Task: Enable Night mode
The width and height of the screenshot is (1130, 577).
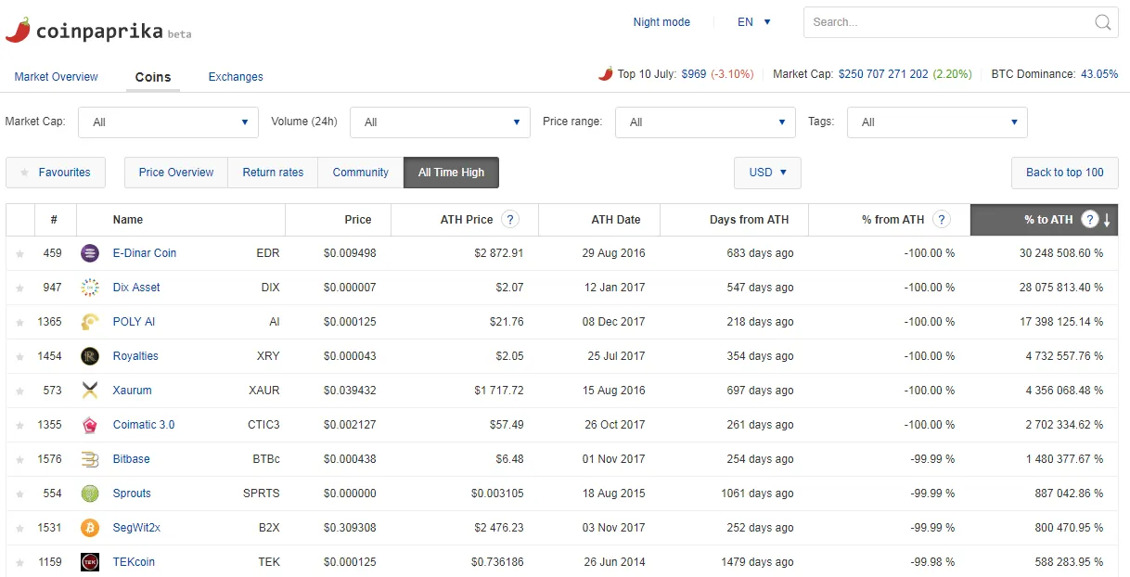Action: (x=661, y=22)
